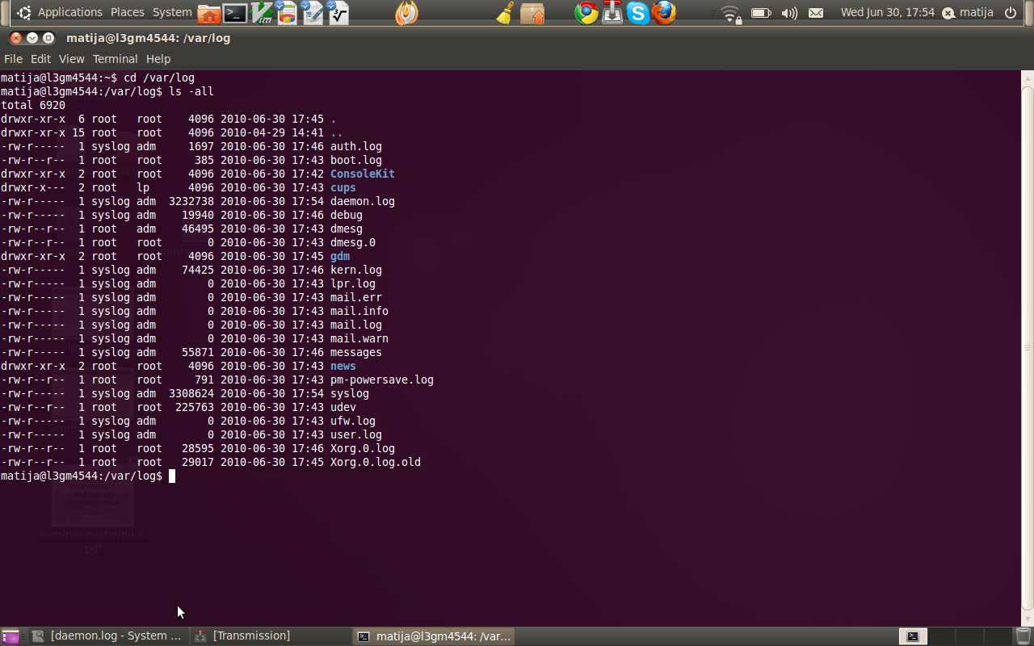Open the wireless network indicator
The width and height of the screenshot is (1034, 646).
coord(731,13)
